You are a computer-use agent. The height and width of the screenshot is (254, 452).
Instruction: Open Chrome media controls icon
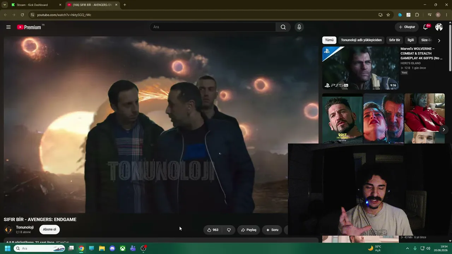429,15
